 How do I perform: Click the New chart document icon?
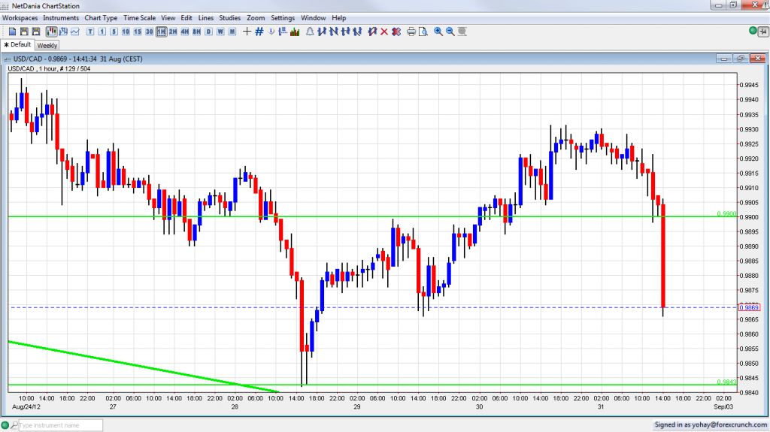tap(12, 32)
